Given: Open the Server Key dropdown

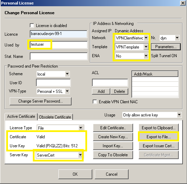Looking at the screenshot, I should click(x=59, y=155).
